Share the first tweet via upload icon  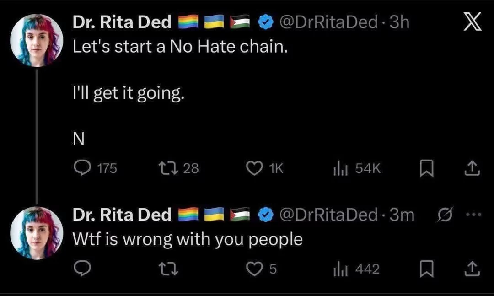(472, 169)
